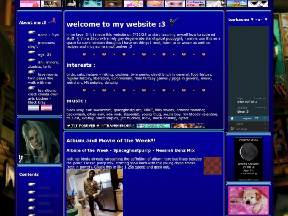
Task: Click the 'interests :' heading
Action: tap(81, 65)
